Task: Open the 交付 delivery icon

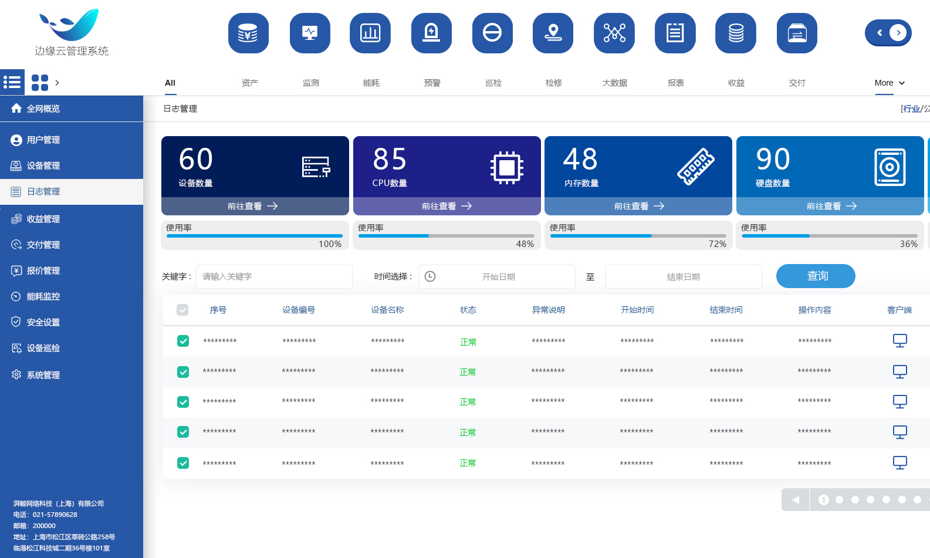Action: (x=797, y=33)
